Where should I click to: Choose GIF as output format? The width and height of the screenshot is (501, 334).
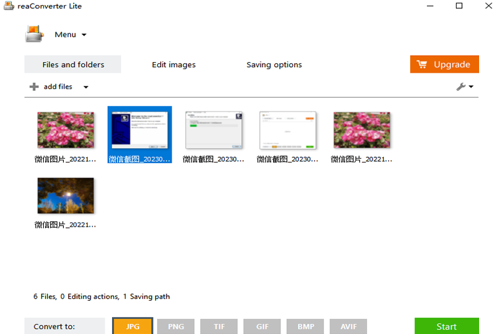click(262, 326)
